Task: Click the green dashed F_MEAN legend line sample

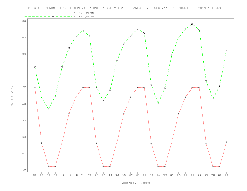Action: pos(48,17)
